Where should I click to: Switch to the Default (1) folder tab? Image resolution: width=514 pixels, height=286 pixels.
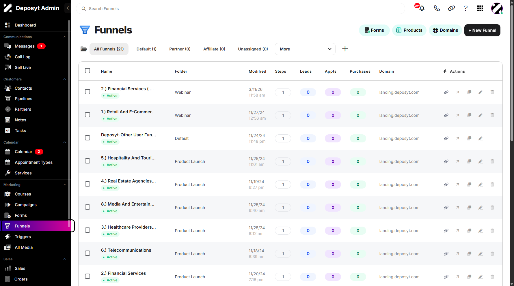pos(146,49)
